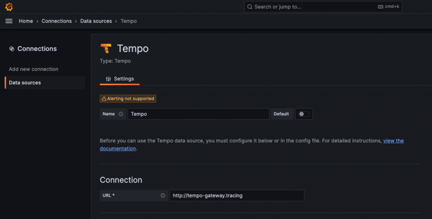Open the view the documentation link
Screen dimensions: 432x219
394,141
